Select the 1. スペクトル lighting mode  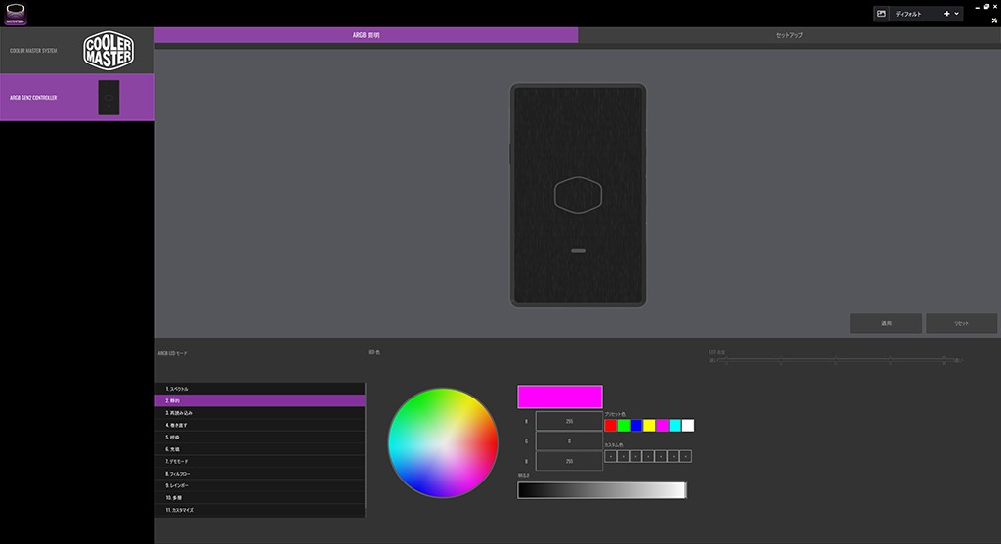[x=260, y=389]
